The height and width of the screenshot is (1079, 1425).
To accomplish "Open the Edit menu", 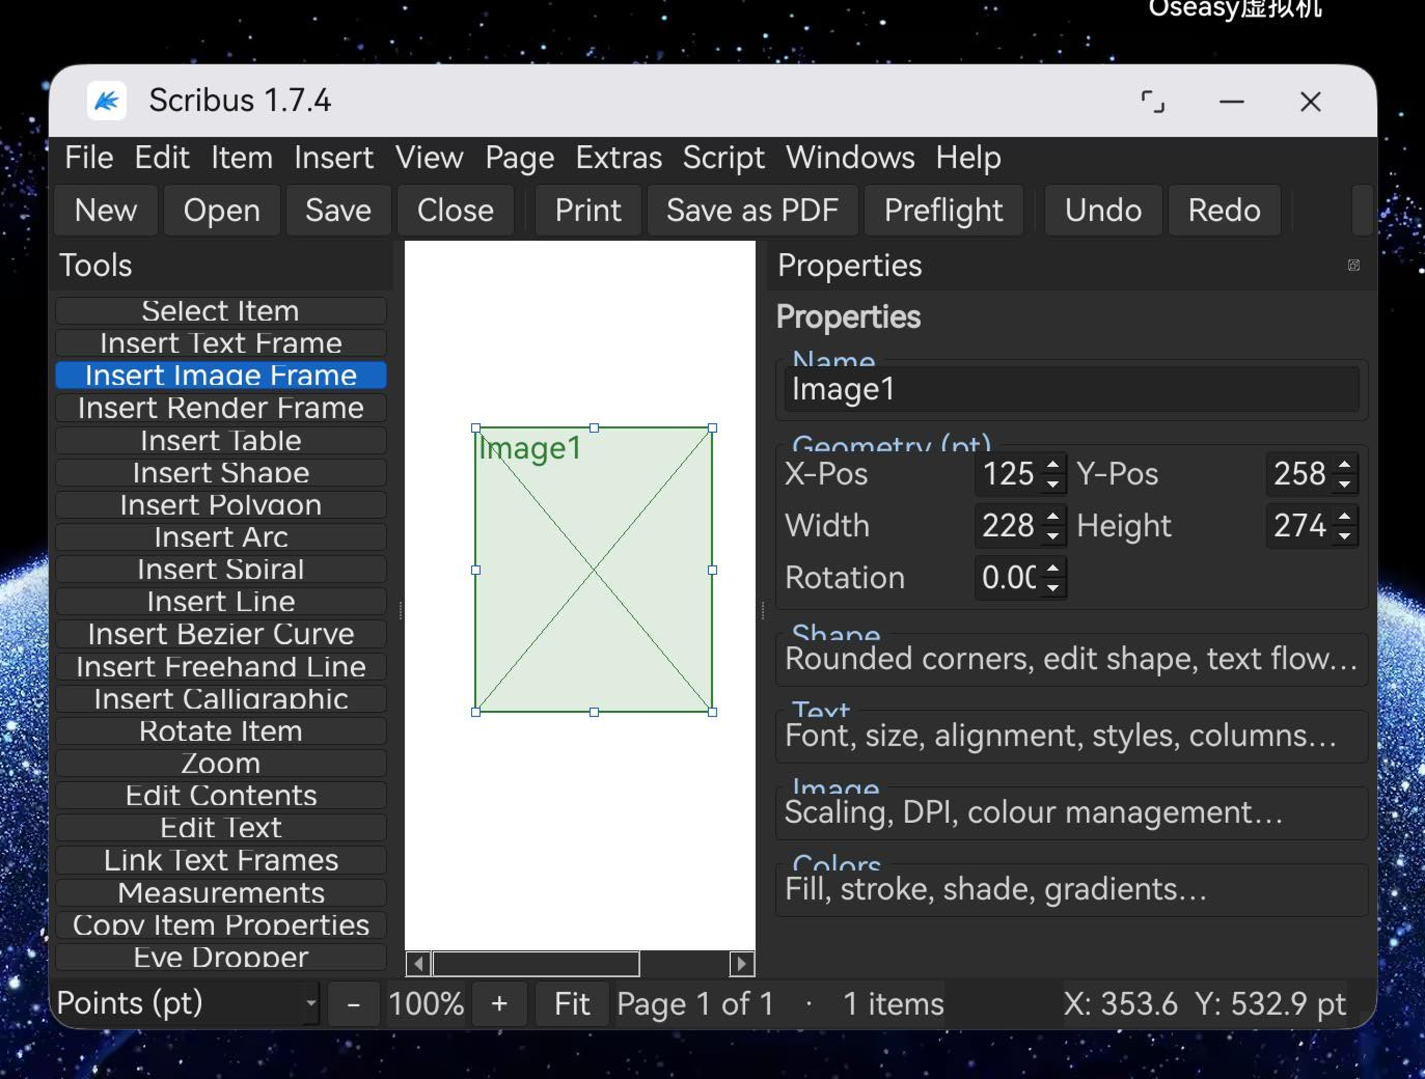I will coord(162,158).
